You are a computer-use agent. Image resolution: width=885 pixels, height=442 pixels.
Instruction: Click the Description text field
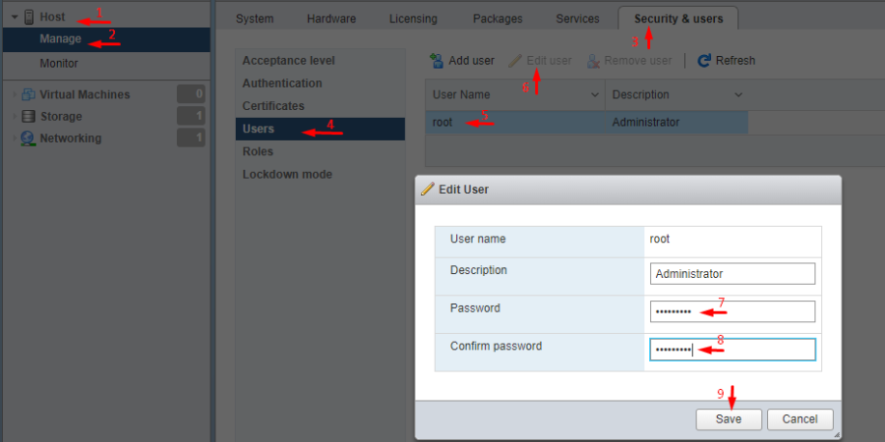coord(733,274)
